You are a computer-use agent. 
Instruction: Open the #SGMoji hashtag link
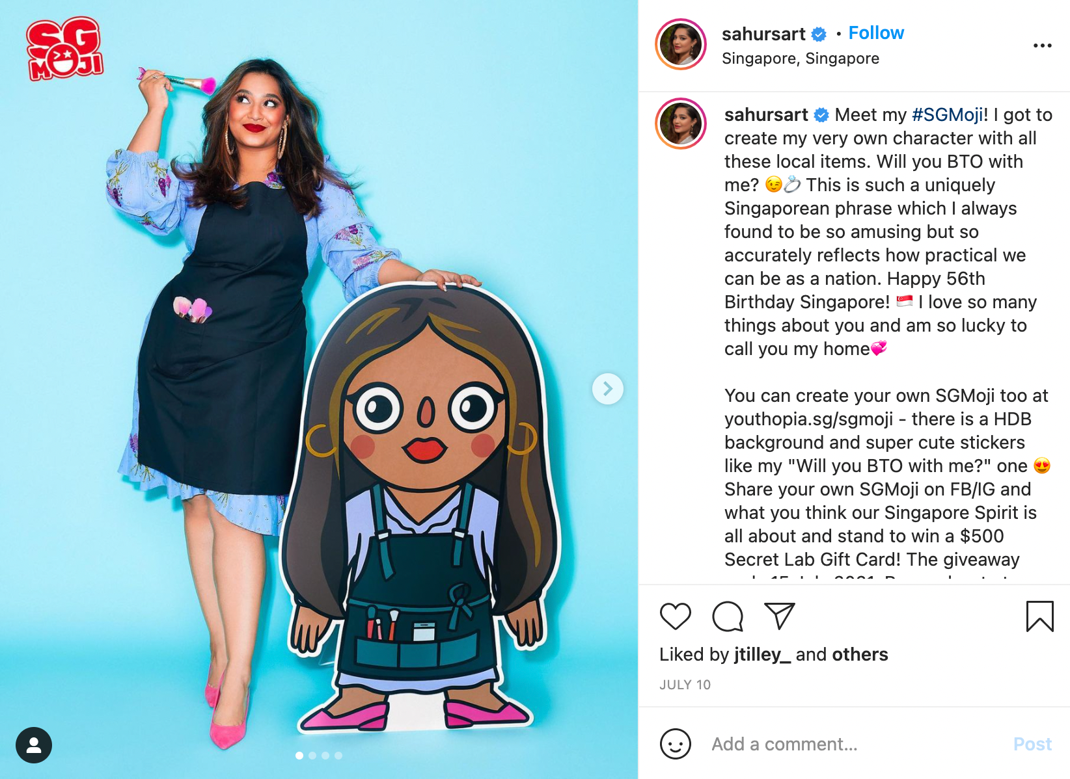[950, 115]
